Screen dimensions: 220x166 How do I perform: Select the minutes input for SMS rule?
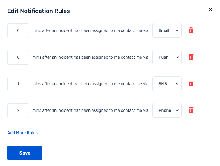click(18, 84)
